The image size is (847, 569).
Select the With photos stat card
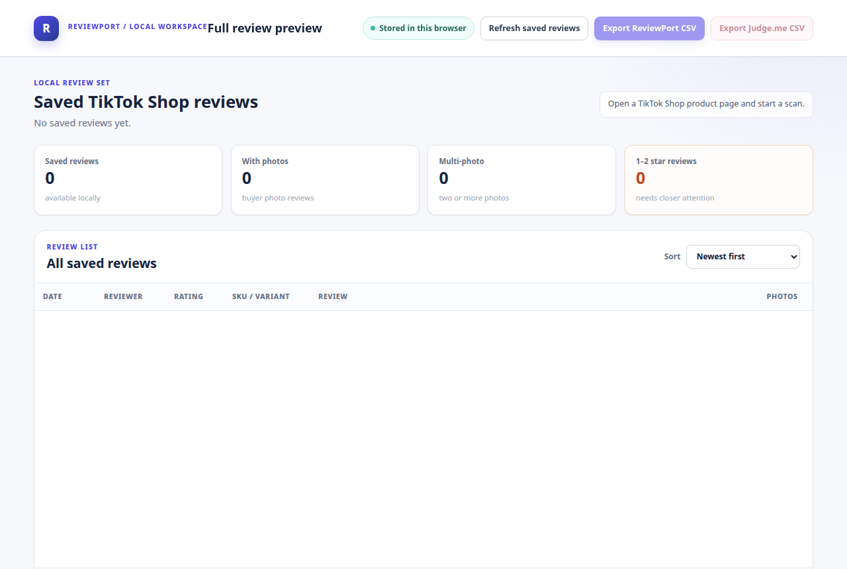click(325, 180)
